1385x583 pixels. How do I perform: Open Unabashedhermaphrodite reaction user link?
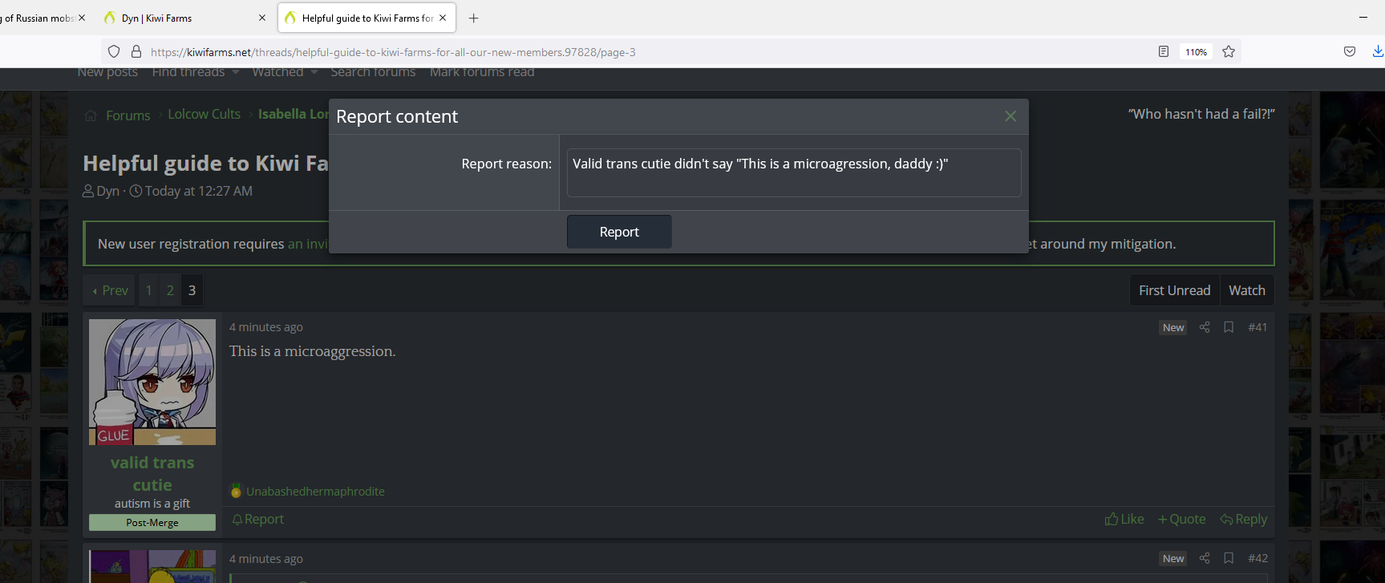click(315, 492)
